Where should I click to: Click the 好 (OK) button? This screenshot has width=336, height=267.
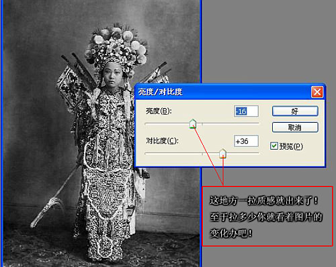coord(295,111)
